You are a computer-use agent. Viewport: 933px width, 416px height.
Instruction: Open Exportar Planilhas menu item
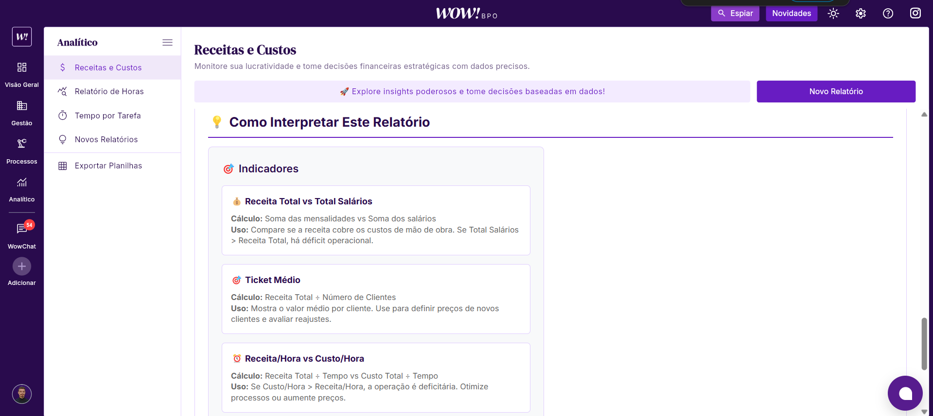(x=108, y=166)
